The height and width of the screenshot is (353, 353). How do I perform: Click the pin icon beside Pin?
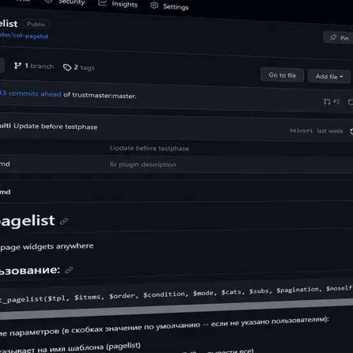tap(333, 37)
